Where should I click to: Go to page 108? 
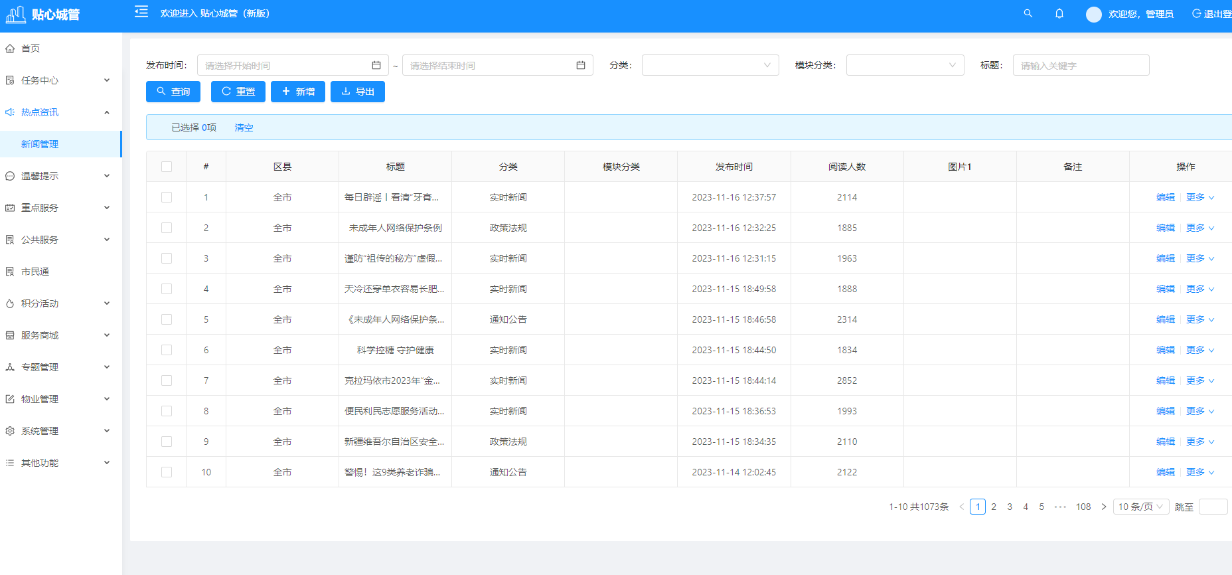click(1083, 507)
